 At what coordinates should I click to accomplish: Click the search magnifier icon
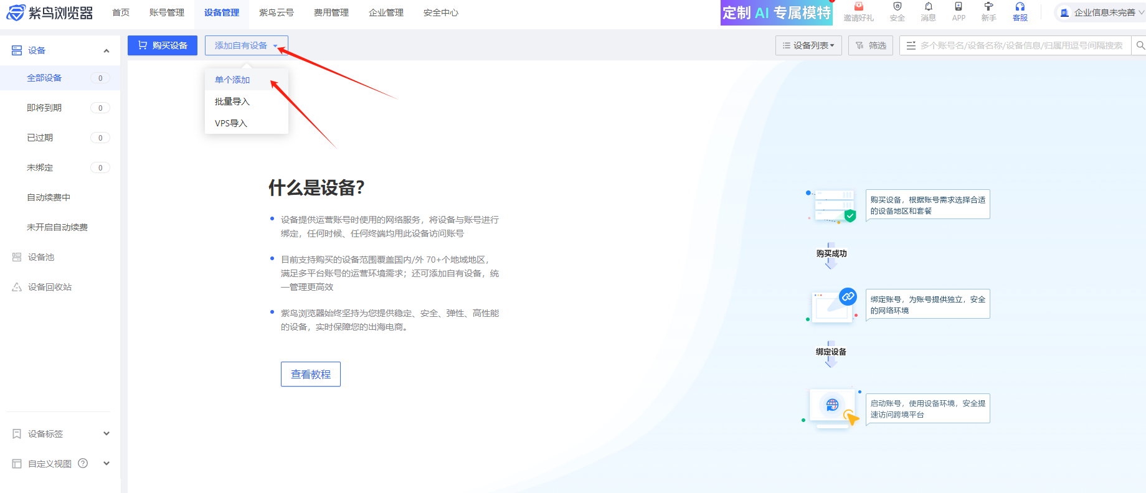tap(1140, 45)
